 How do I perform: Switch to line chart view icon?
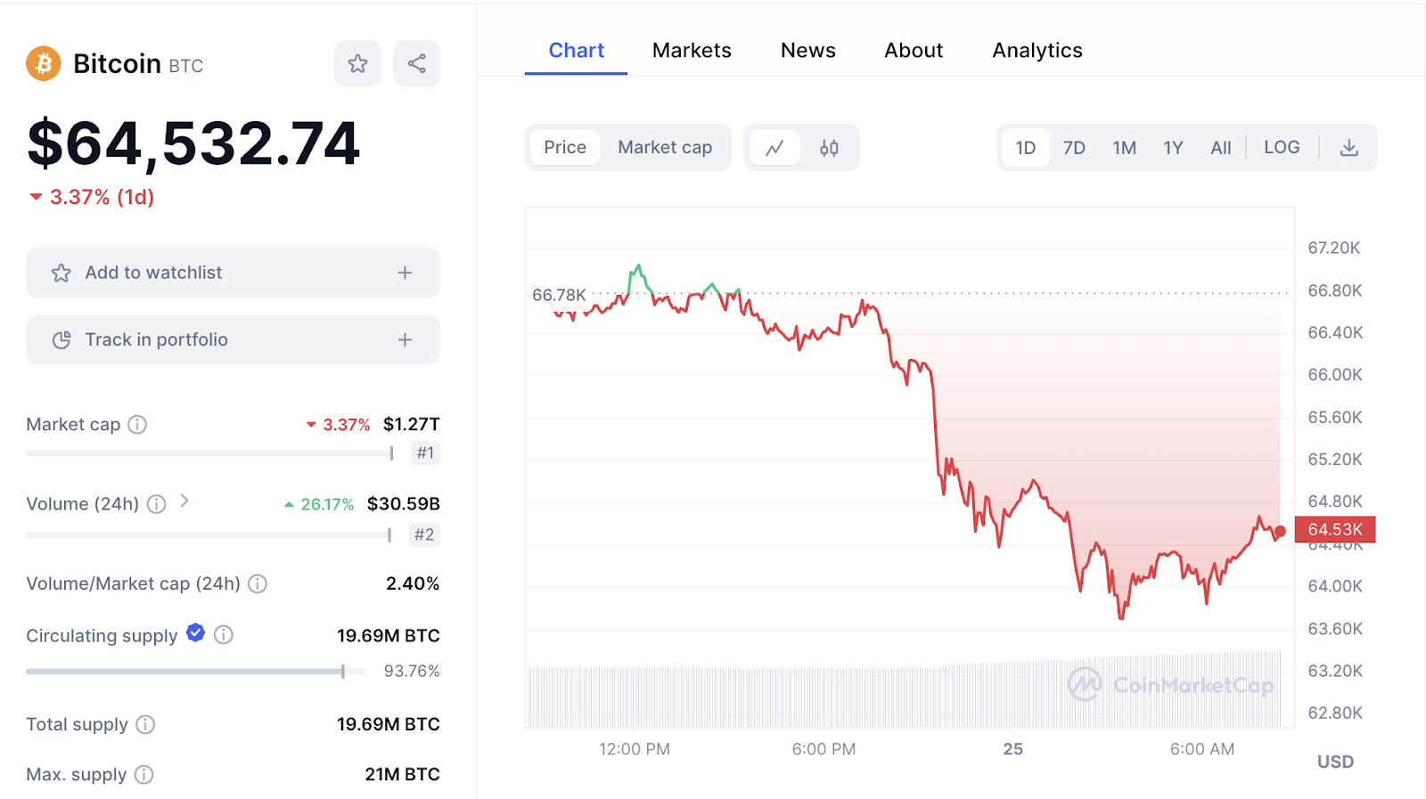coord(774,148)
